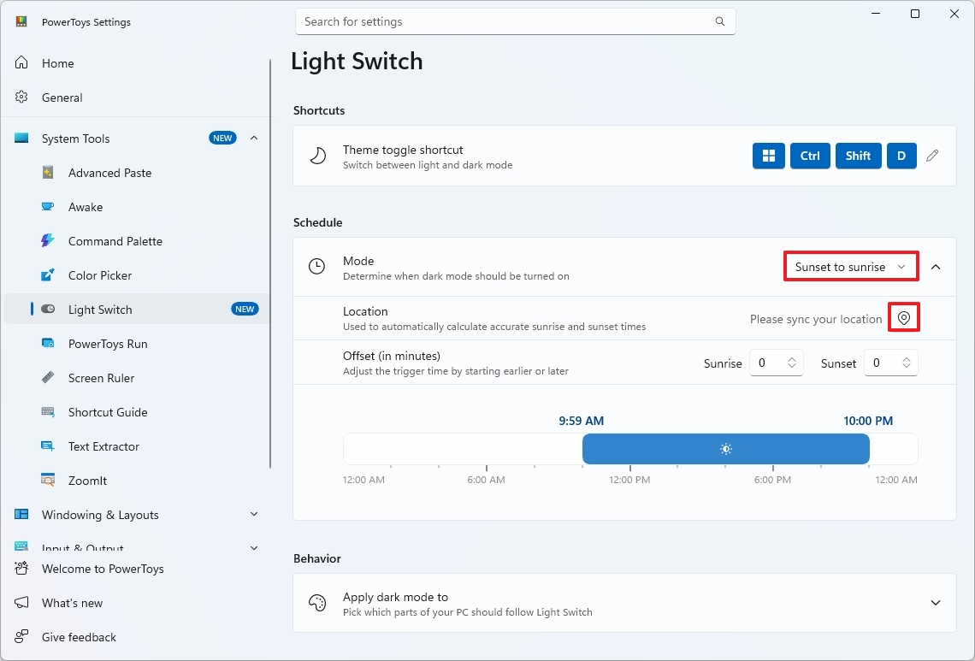975x661 pixels.
Task: Expand Windowing & Layouts group
Action: coord(254,515)
